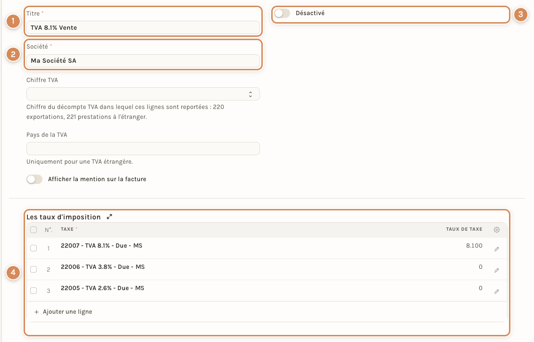Edit row 1 with pencil icon
This screenshot has width=534, height=342.
[497, 250]
